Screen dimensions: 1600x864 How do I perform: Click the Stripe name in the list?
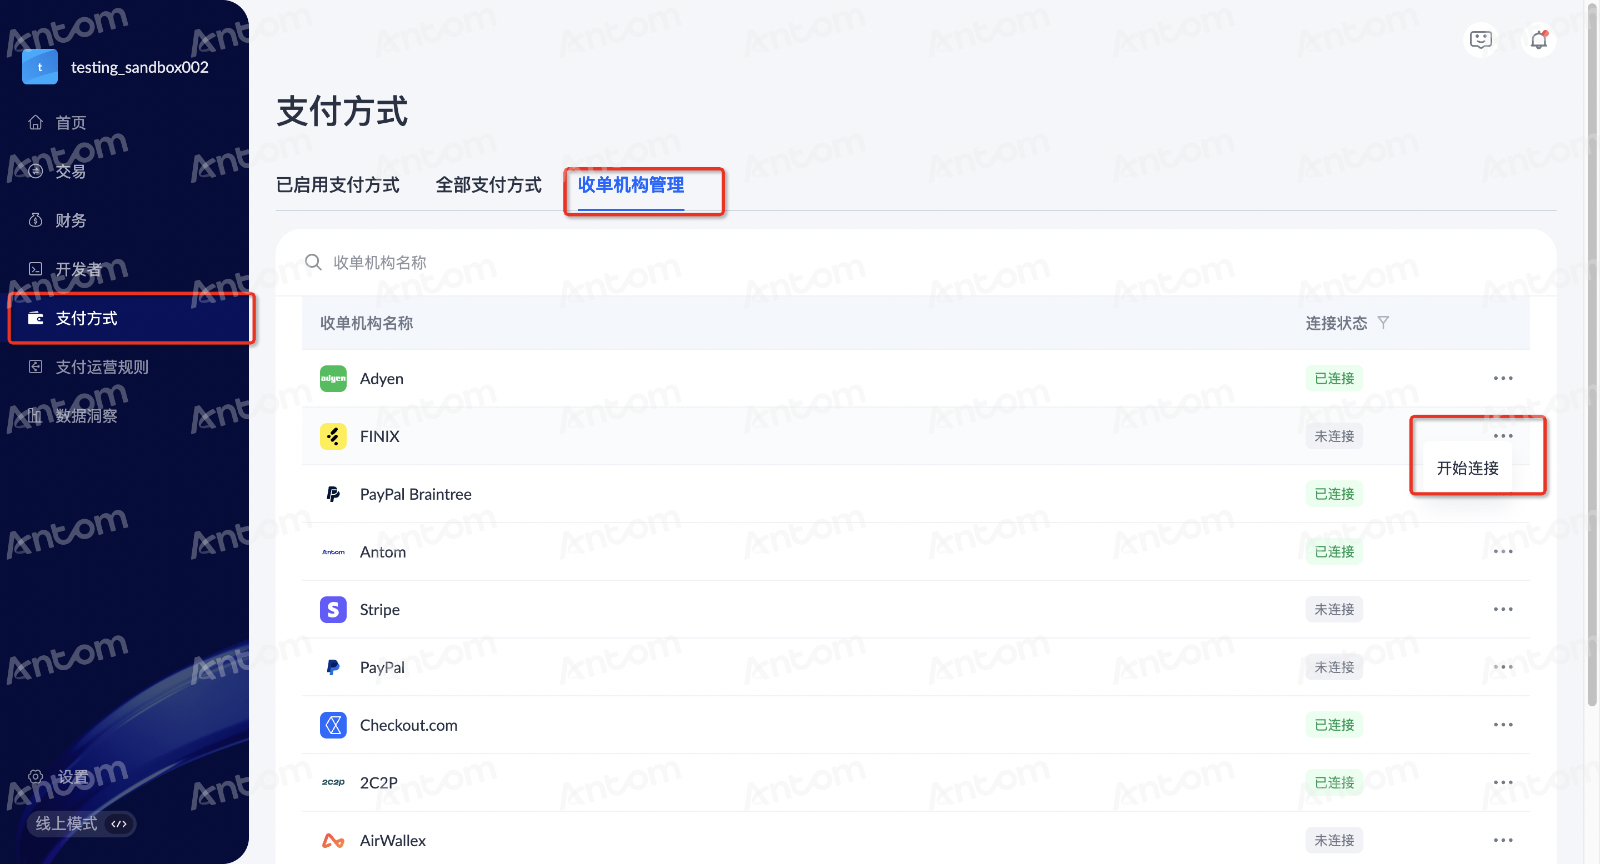coord(379,610)
